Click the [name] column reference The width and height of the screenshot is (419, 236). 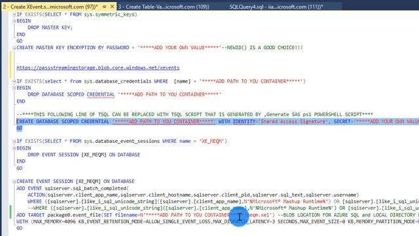pyautogui.click(x=182, y=81)
